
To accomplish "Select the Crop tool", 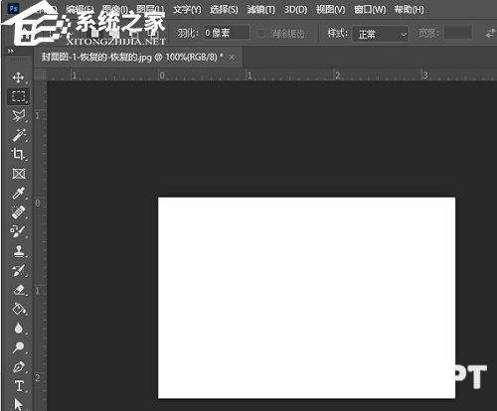I will pos(18,154).
